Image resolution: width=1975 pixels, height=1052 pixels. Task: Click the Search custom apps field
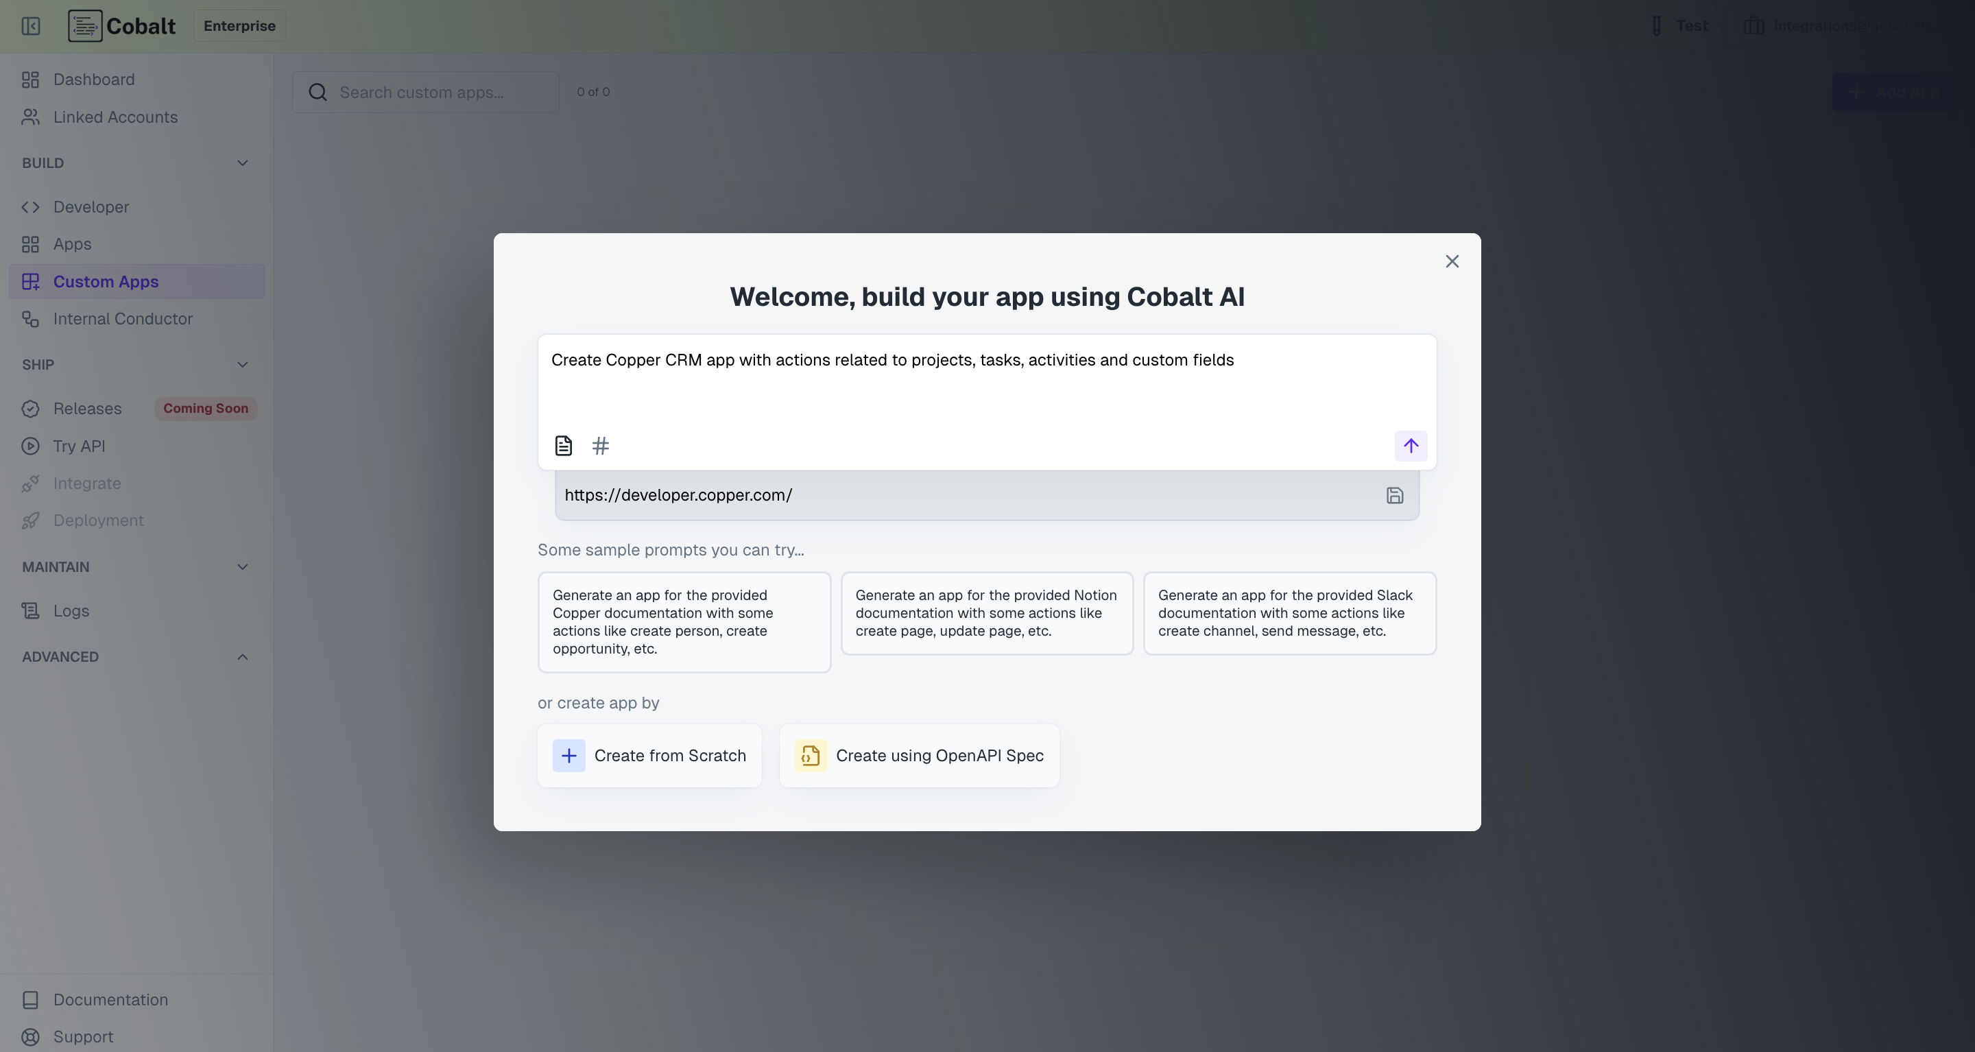click(427, 91)
